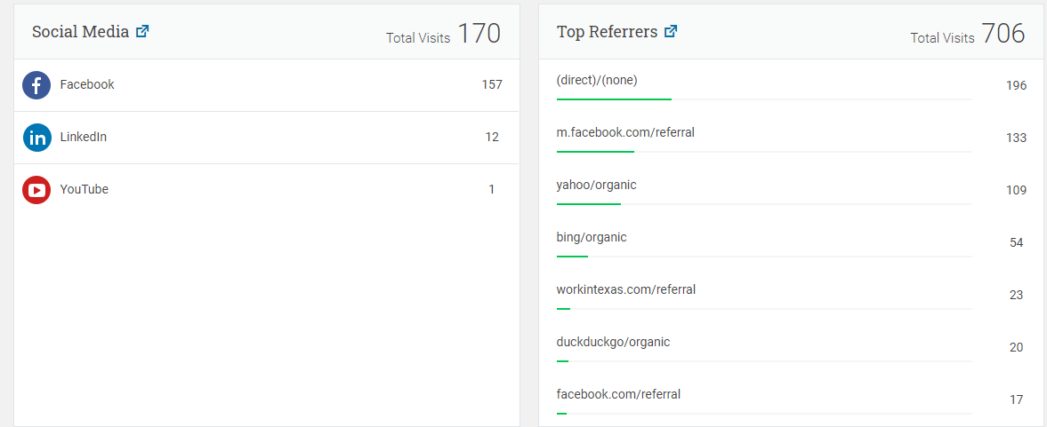Click the Facebook visits count 157

click(492, 84)
